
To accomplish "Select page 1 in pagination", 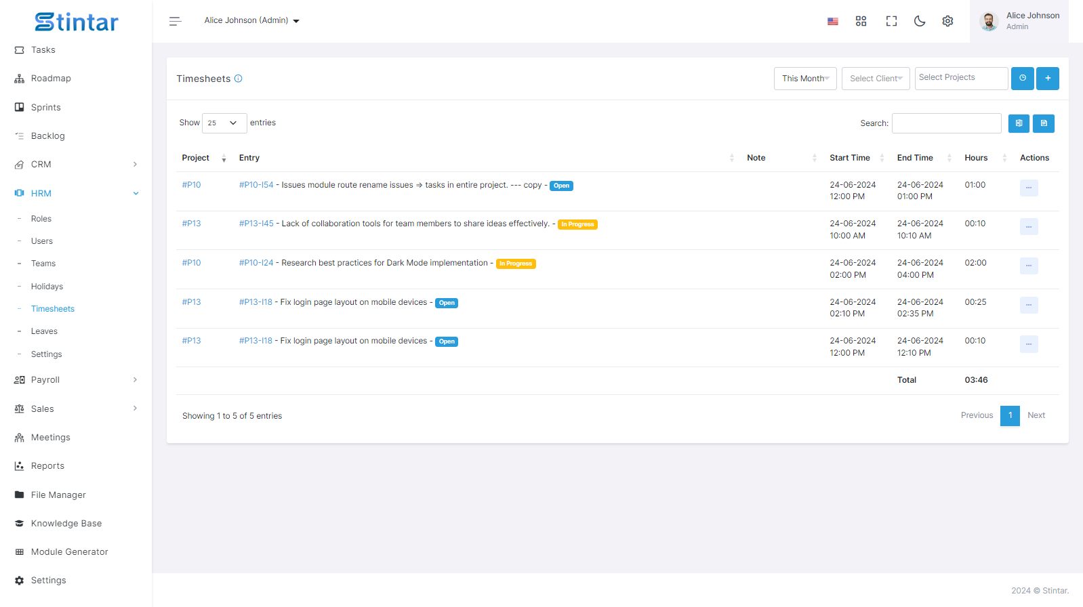I will coord(1010,415).
